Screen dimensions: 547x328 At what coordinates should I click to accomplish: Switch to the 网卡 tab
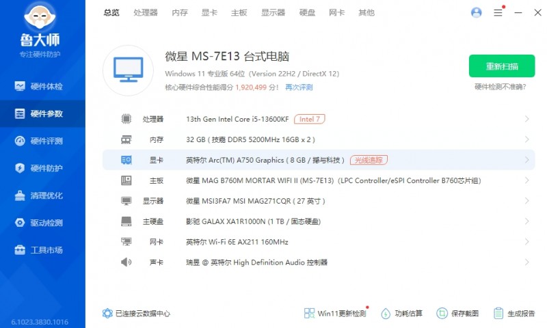tap(336, 13)
